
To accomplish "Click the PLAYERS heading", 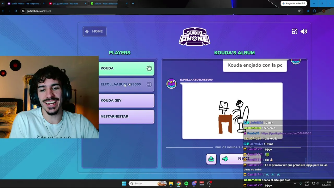I will coord(120,53).
